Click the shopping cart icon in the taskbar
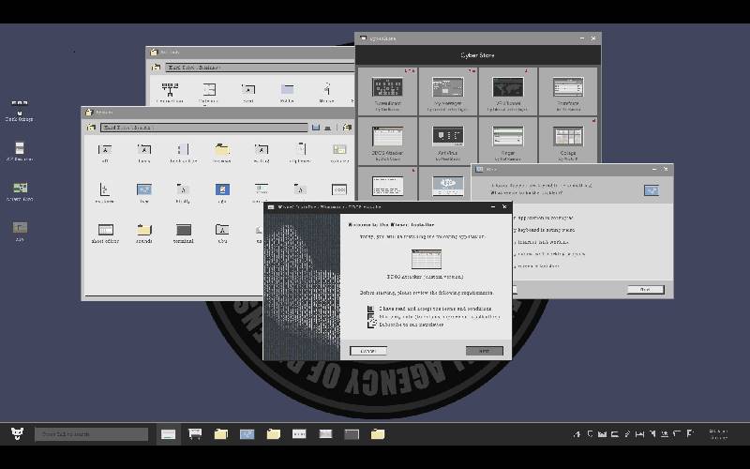This screenshot has height=469, width=750. 195,434
